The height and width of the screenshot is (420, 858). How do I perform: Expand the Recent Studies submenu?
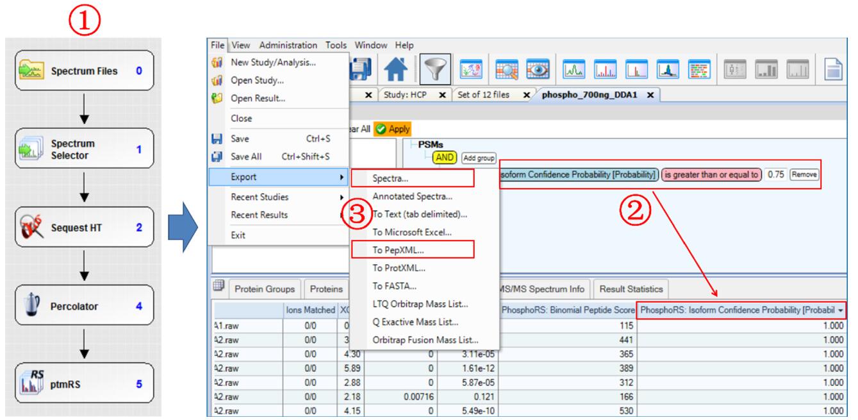tap(279, 197)
